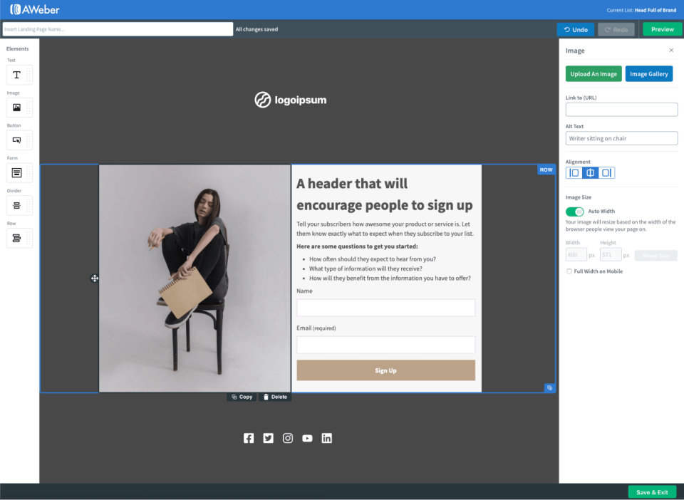The width and height of the screenshot is (684, 500).
Task: Click the YouTube social icon
Action: 307,438
